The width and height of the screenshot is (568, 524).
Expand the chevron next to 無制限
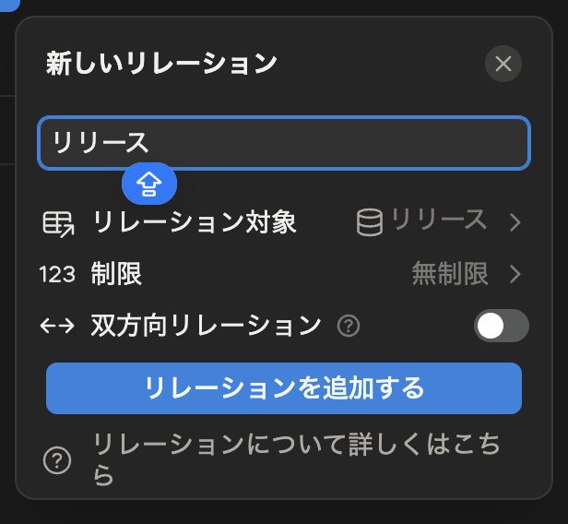click(x=515, y=274)
